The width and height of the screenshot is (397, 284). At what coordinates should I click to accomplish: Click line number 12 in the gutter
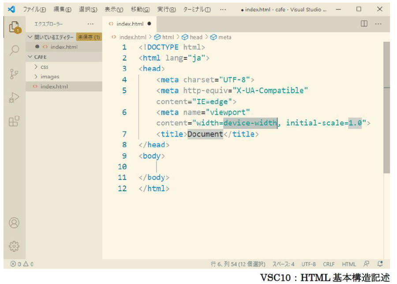coord(122,189)
